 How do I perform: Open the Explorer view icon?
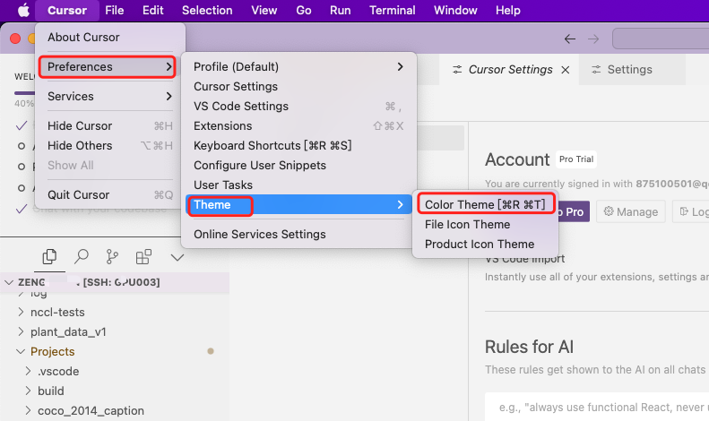[49, 257]
